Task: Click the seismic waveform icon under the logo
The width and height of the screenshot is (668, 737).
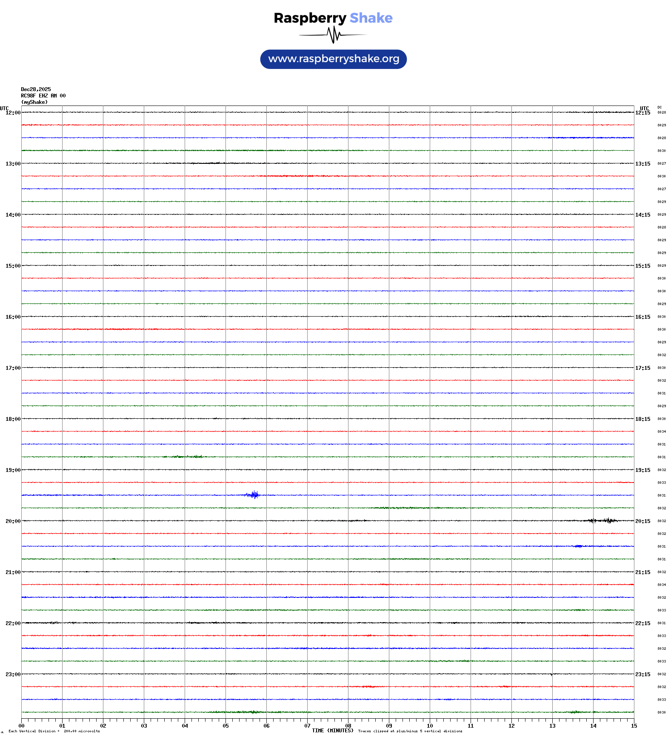Action: (333, 35)
